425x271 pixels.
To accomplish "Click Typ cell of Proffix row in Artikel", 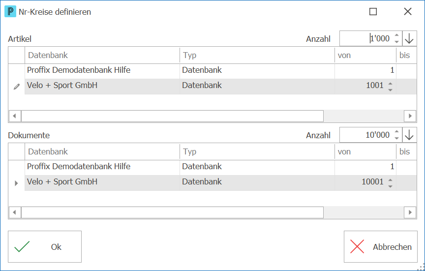I will click(x=257, y=70).
